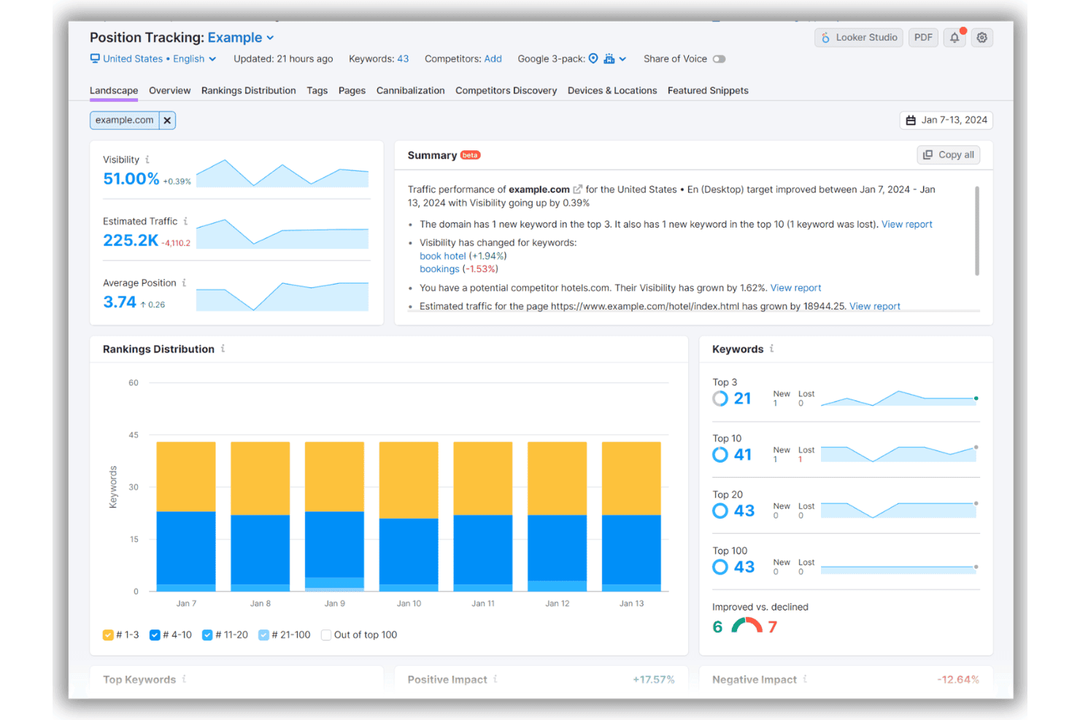The height and width of the screenshot is (720, 1080).
Task: Open the book hotel keyword link
Action: [x=443, y=256]
